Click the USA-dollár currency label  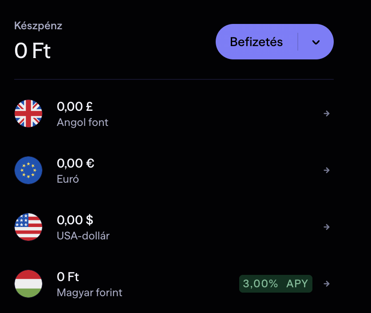tap(83, 235)
